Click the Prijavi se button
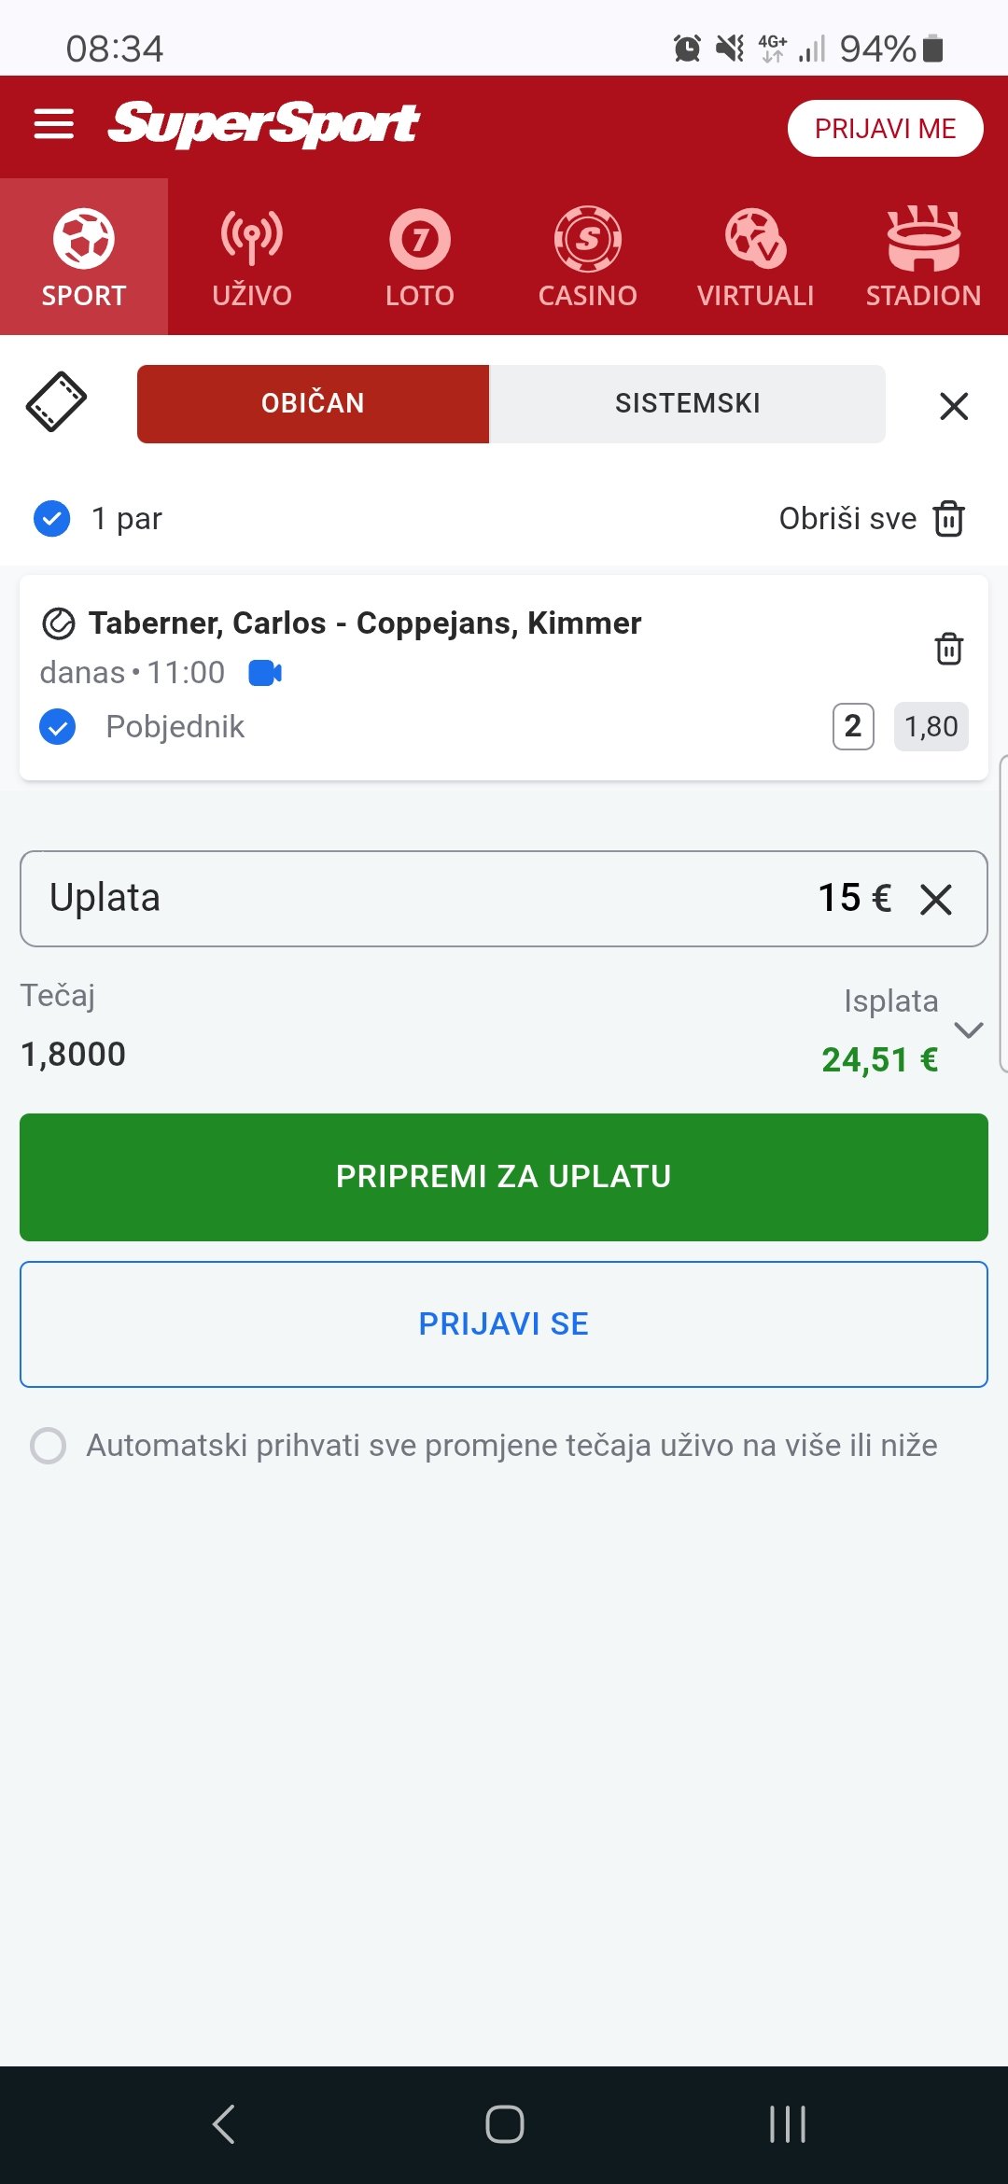This screenshot has width=1008, height=2184. coord(504,1323)
